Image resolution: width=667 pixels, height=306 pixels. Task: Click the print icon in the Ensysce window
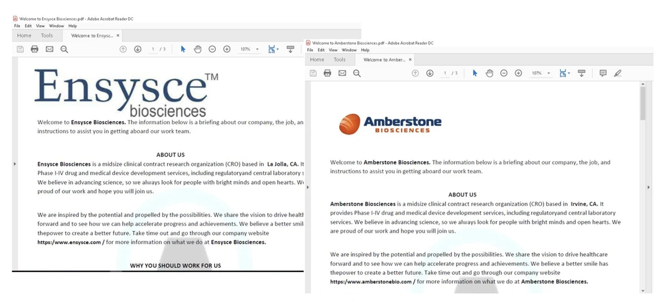point(34,49)
